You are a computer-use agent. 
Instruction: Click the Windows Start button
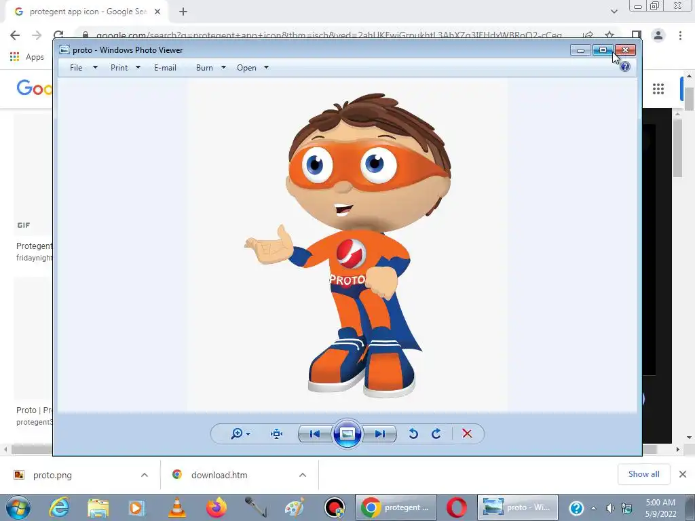pyautogui.click(x=18, y=507)
